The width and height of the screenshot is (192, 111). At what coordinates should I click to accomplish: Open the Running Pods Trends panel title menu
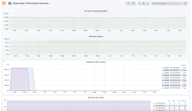[x=96, y=98]
